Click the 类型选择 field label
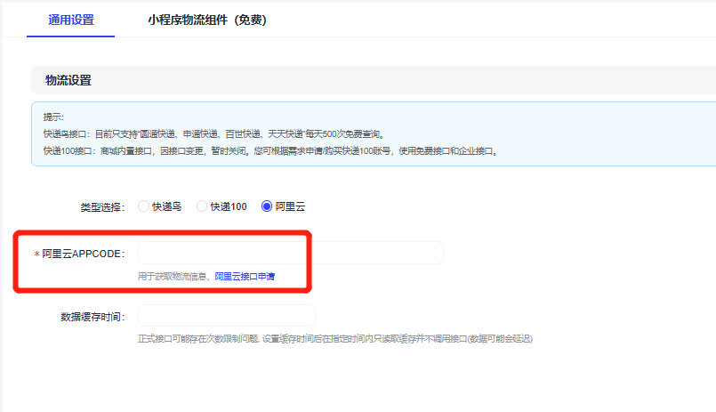This screenshot has height=412, width=716. [x=102, y=206]
